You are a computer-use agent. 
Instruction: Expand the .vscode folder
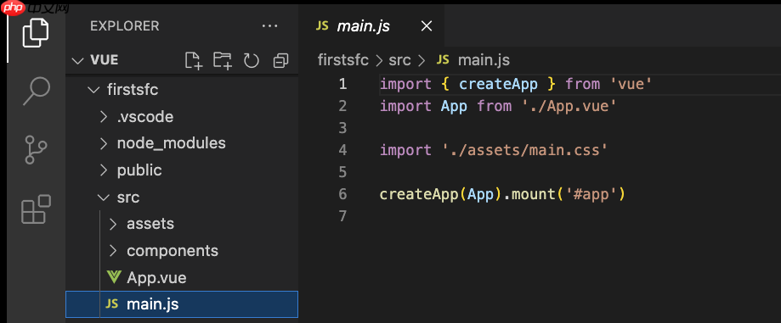pyautogui.click(x=145, y=117)
